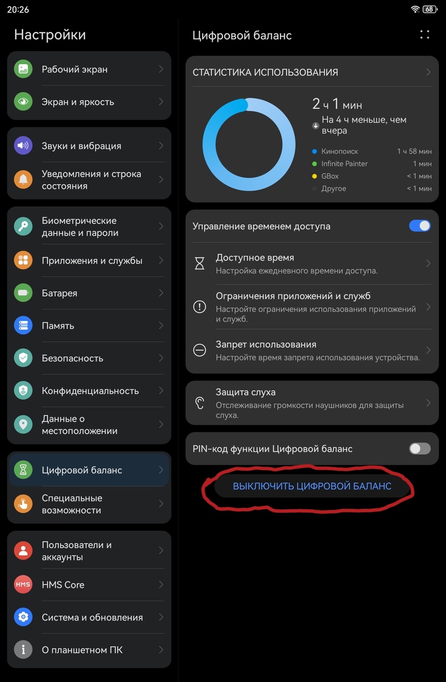Tap the hourglass icon beside Доступное время
The height and width of the screenshot is (682, 446).
(x=200, y=264)
